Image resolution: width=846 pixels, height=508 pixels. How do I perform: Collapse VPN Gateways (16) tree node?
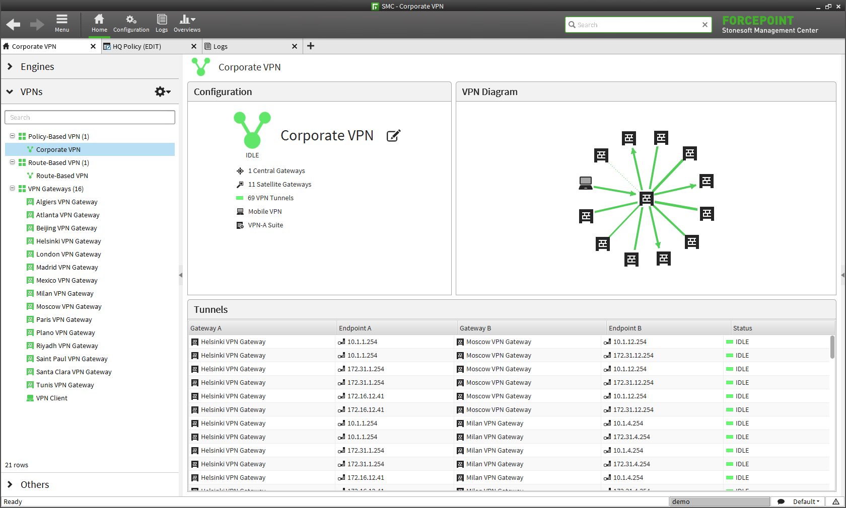13,188
